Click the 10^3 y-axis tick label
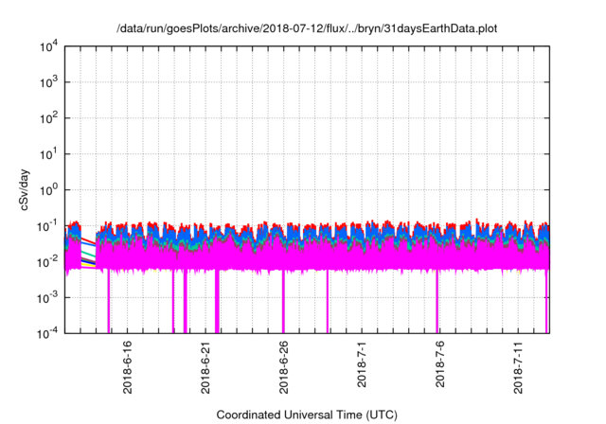Screen dimensions: 606x424 point(48,82)
